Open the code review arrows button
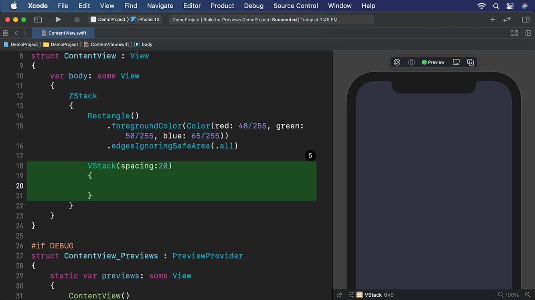535x300 pixels. point(507,20)
